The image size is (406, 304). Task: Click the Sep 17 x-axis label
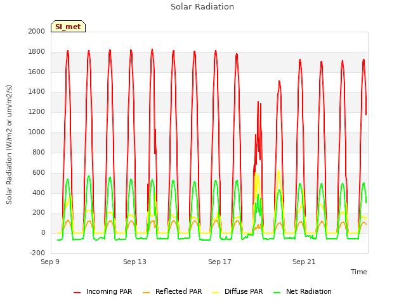point(219,262)
